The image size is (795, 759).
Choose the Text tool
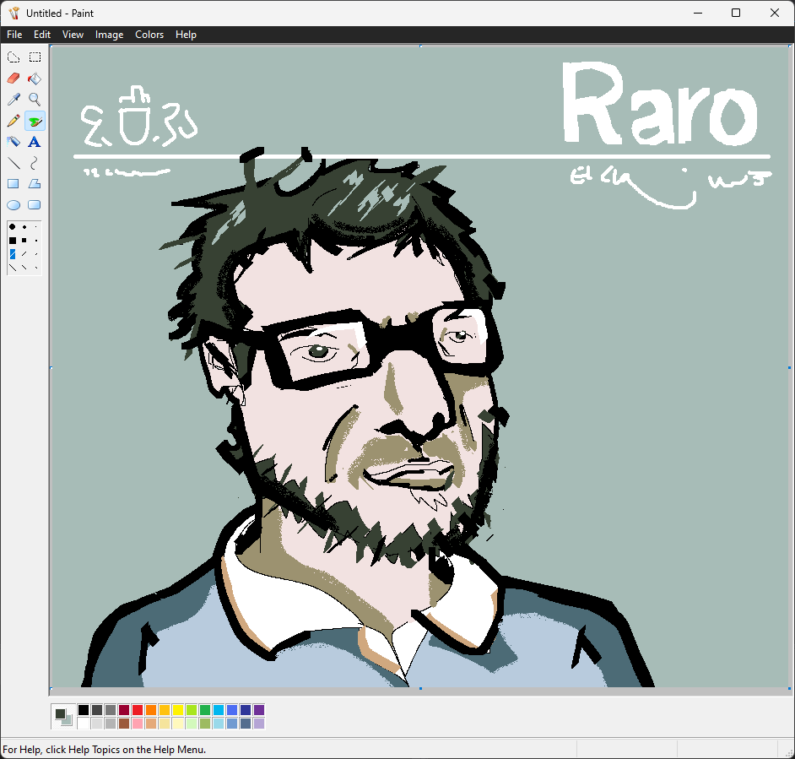pyautogui.click(x=35, y=142)
